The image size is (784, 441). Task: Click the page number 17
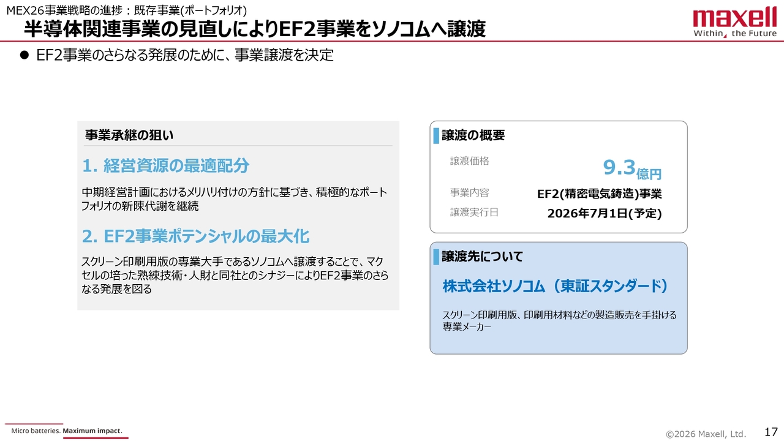(771, 432)
